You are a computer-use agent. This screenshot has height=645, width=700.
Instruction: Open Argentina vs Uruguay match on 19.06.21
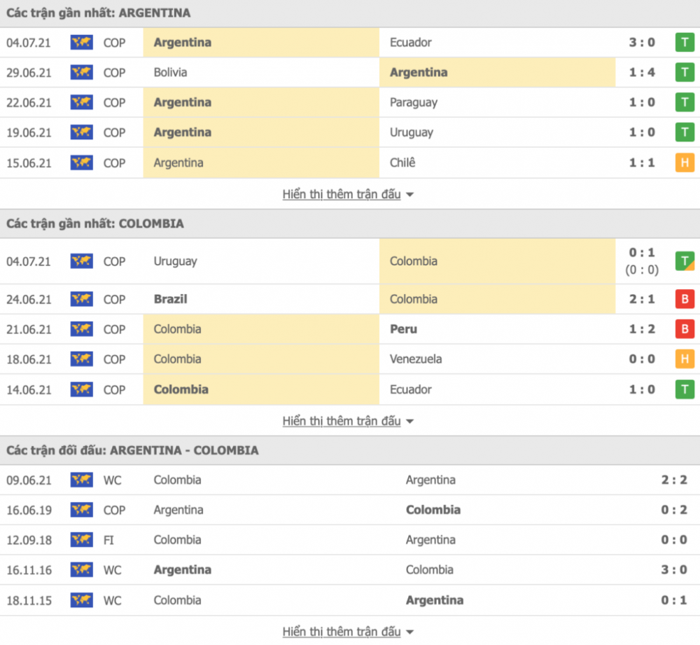[350, 132]
